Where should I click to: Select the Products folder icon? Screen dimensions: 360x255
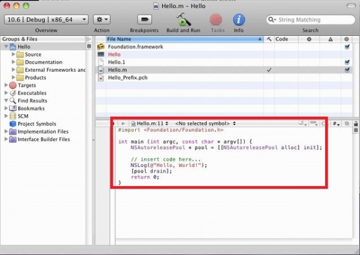click(x=20, y=78)
